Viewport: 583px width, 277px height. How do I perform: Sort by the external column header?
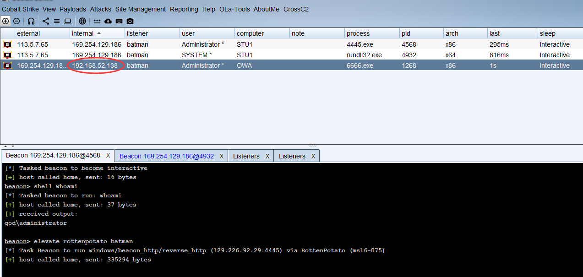pyautogui.click(x=42, y=33)
